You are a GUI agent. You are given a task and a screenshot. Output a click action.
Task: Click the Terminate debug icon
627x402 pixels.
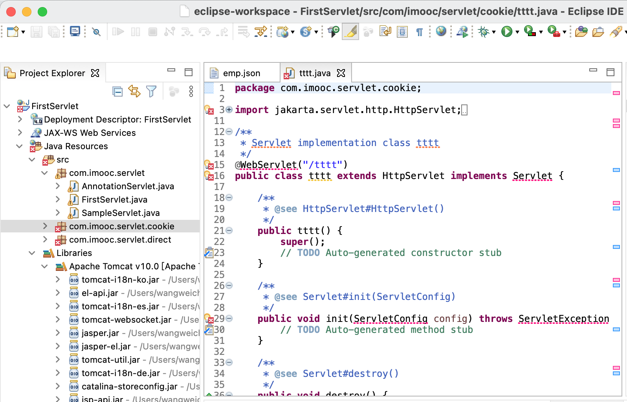tap(153, 31)
